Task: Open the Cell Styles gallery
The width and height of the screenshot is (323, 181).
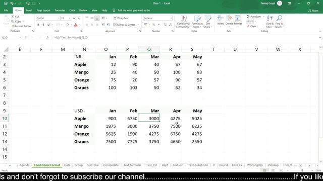Action: [x=207, y=22]
